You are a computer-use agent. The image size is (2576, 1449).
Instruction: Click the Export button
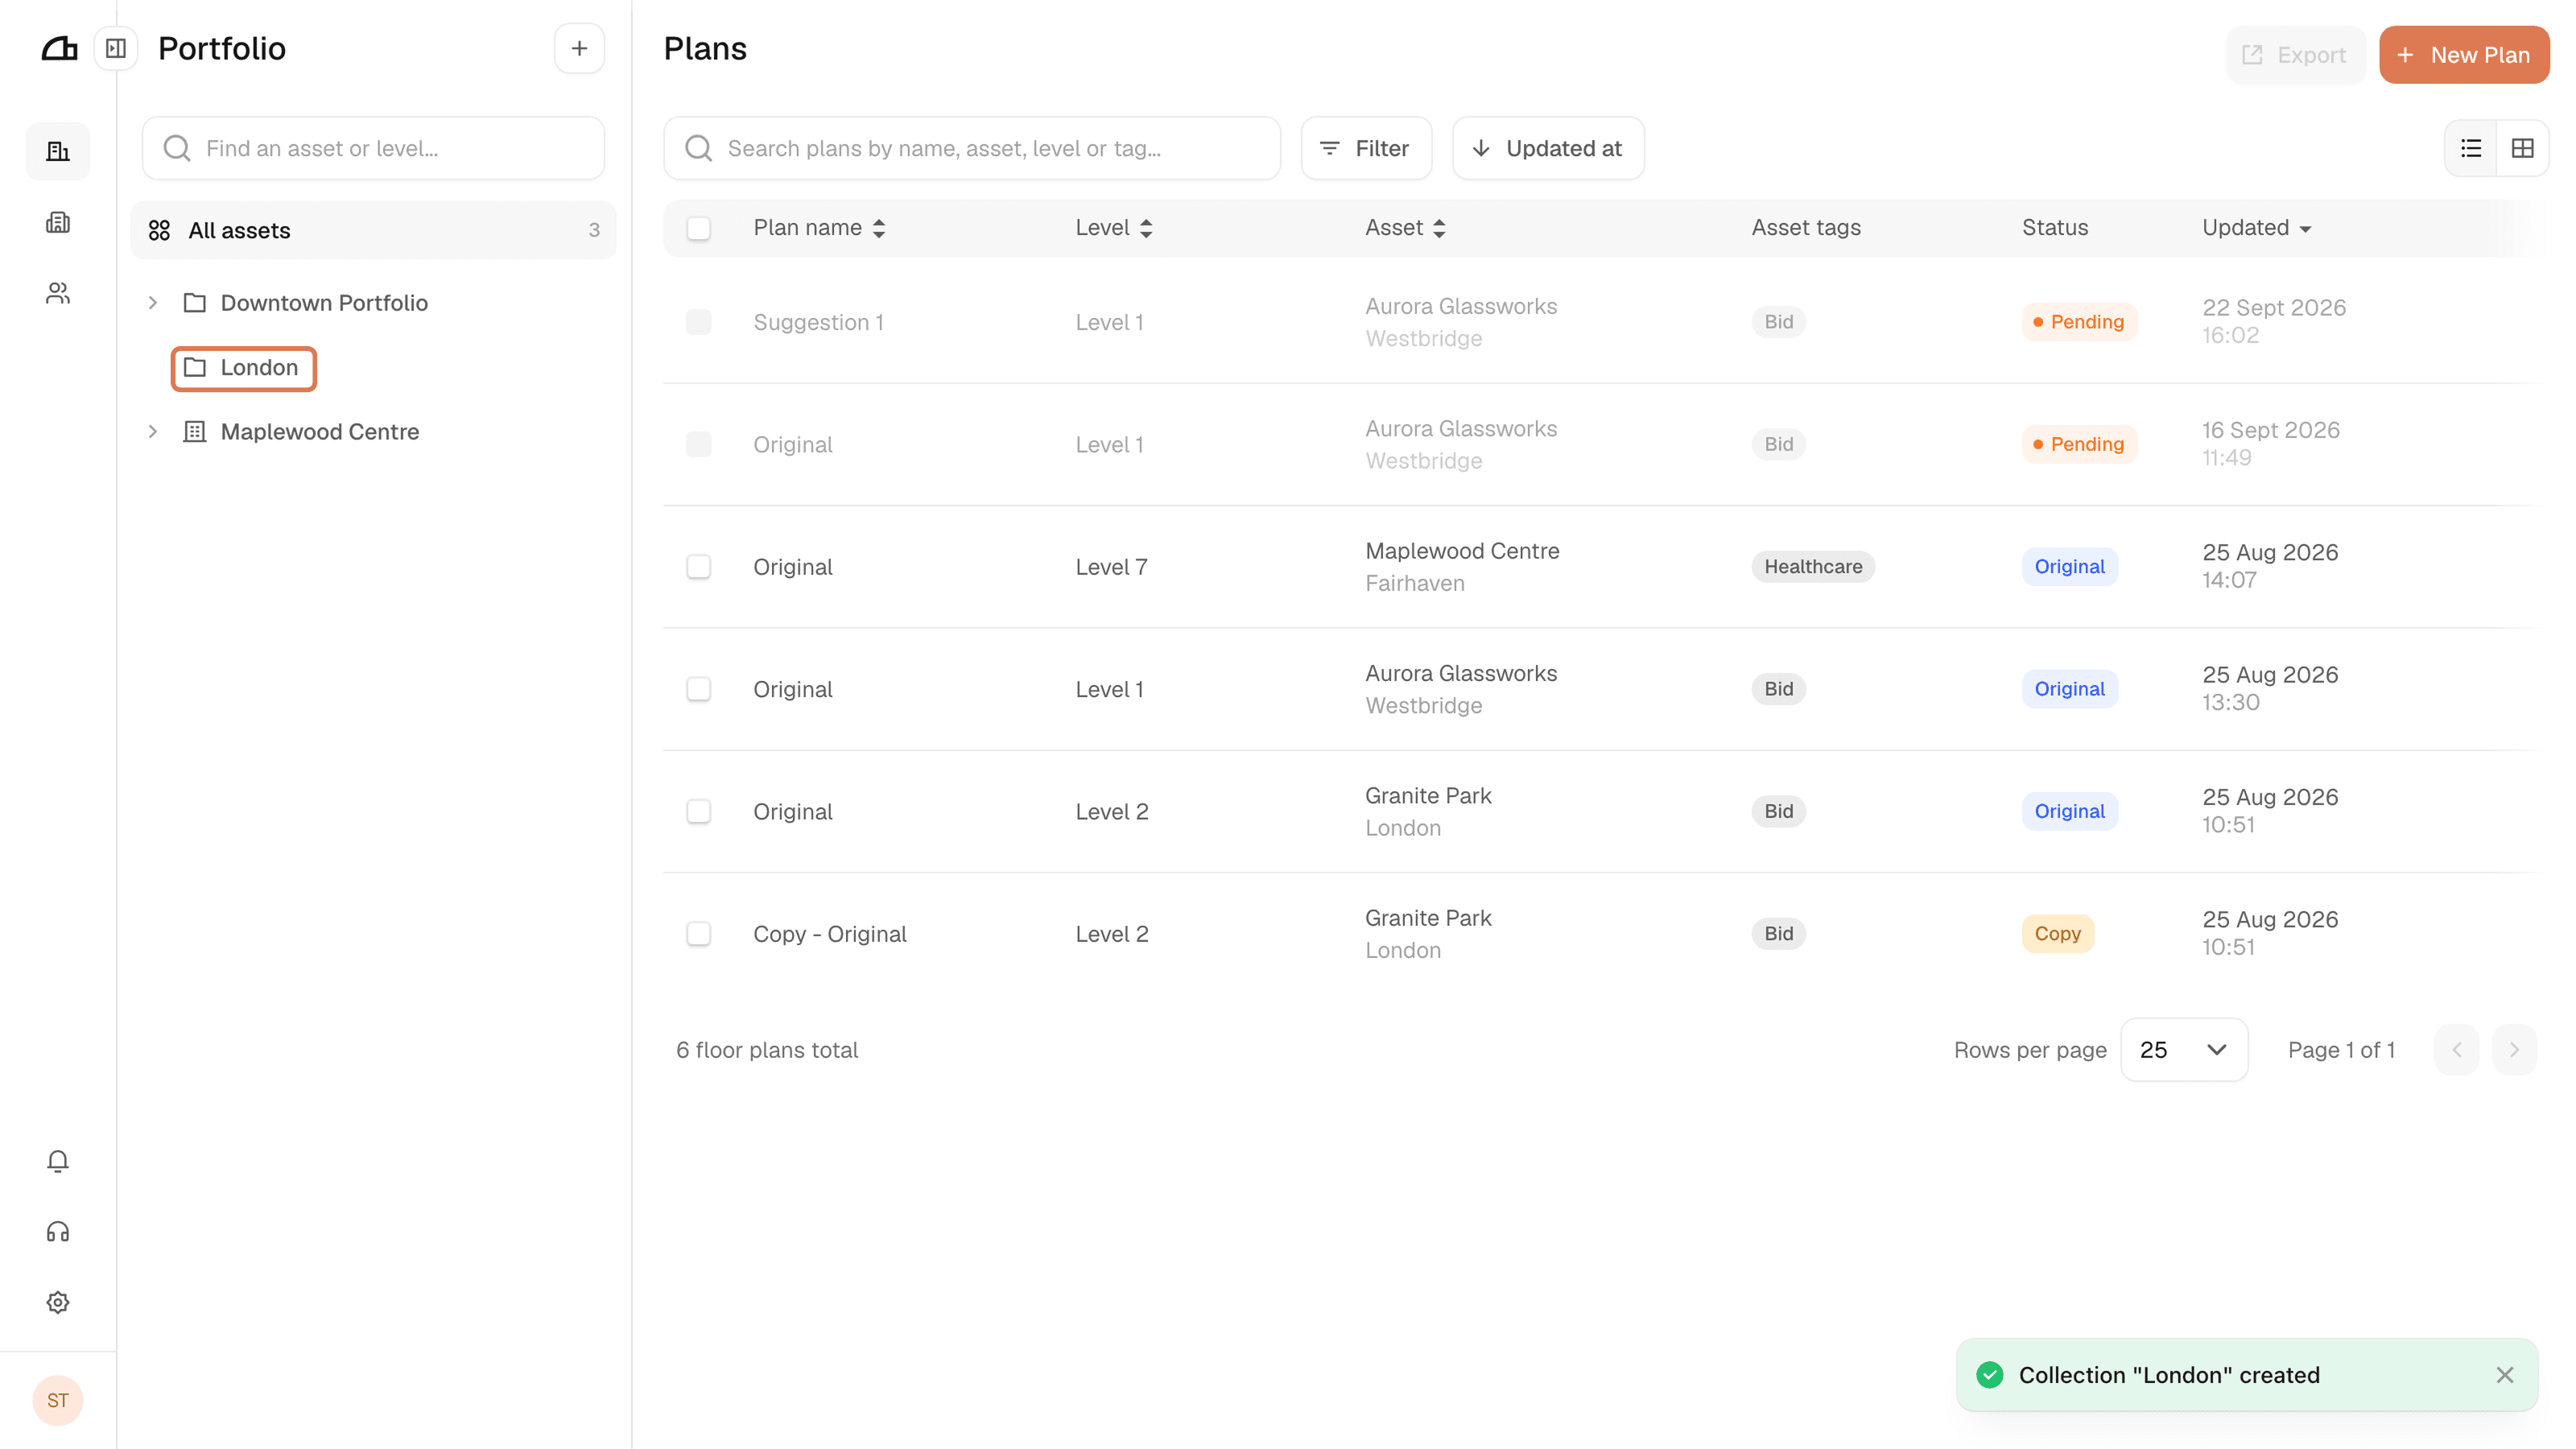point(2295,55)
